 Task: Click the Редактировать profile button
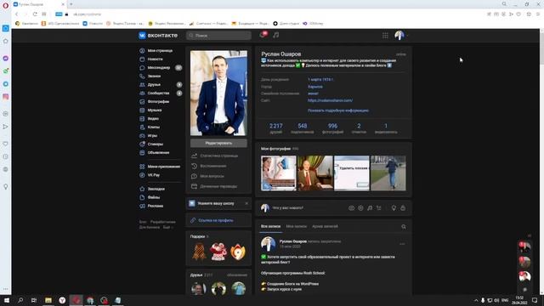218,143
